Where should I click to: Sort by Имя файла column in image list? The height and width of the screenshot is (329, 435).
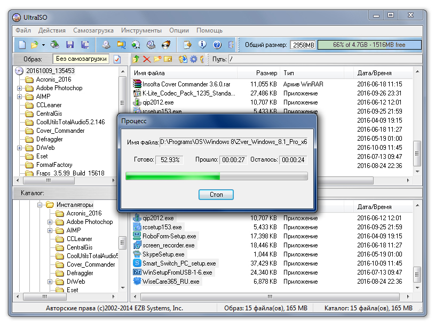[184, 73]
